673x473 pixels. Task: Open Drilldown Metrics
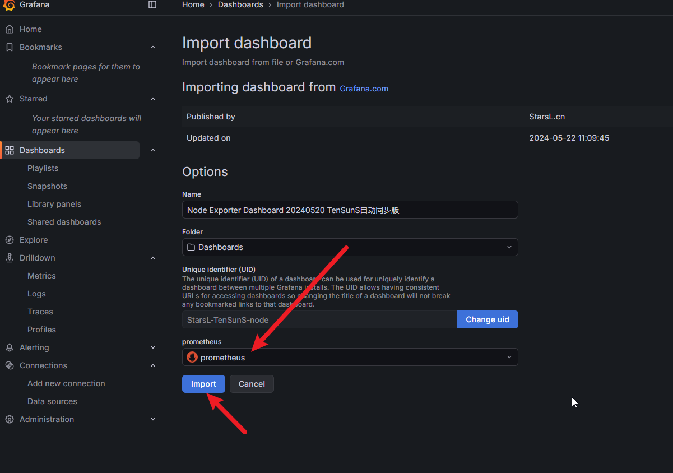41,276
